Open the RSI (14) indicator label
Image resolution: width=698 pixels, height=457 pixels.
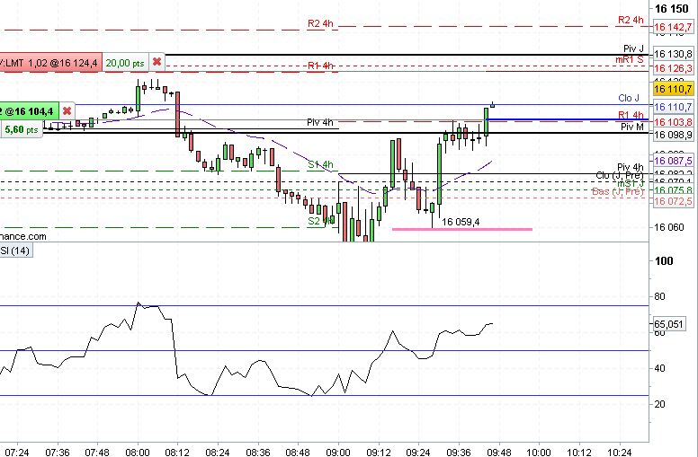click(16, 250)
